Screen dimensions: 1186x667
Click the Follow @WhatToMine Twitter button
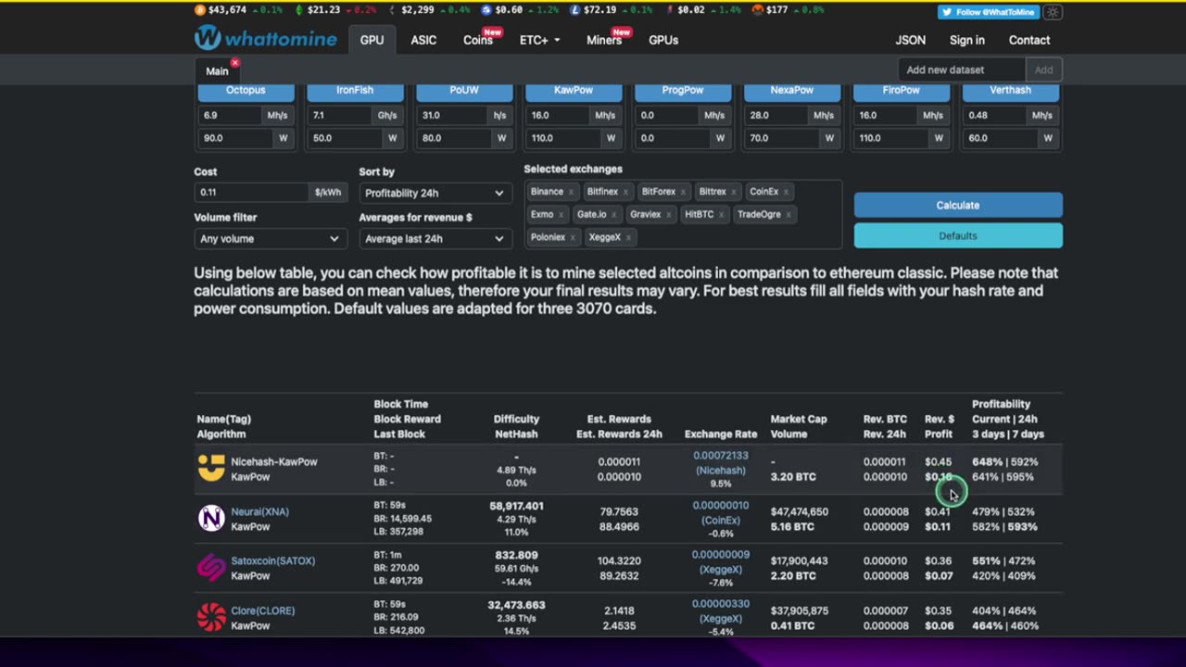pyautogui.click(x=988, y=12)
